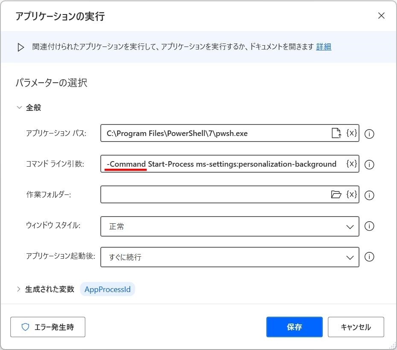397x350 pixels.
Task: Show info icon for ウィンドウ スタイル
Action: point(369,226)
